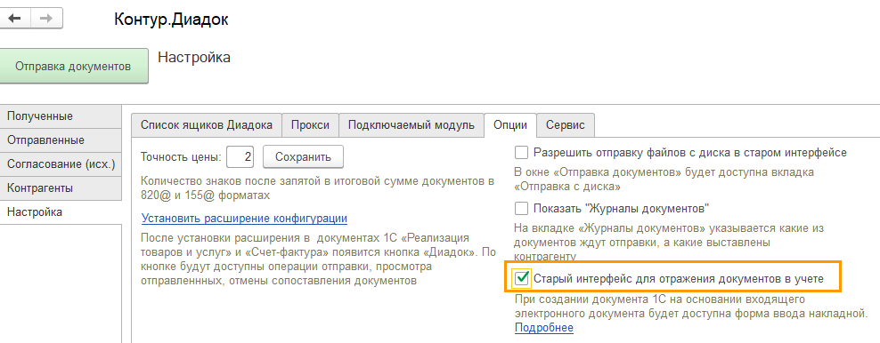Go back with the left arrow icon
880x343 pixels.
point(15,18)
